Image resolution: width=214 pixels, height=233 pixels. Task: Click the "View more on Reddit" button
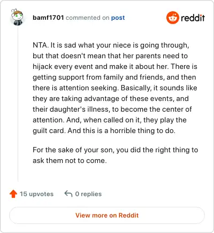coord(107,215)
